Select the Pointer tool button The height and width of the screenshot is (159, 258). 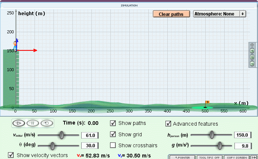[x=182, y=157]
